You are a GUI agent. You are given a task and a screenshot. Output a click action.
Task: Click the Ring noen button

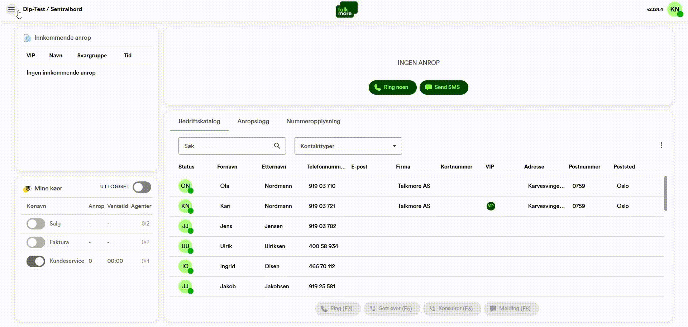point(392,87)
